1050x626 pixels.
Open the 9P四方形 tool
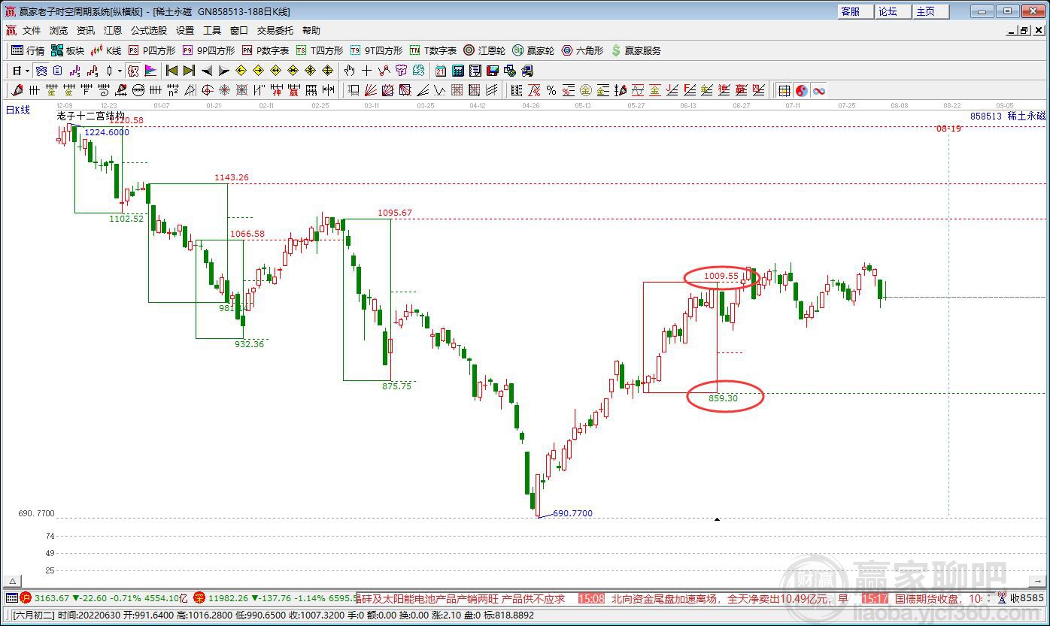[208, 50]
